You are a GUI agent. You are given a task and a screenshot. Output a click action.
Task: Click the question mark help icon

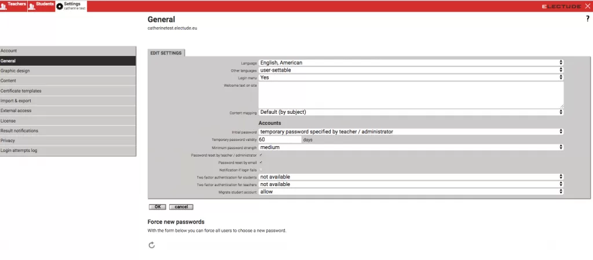(587, 20)
